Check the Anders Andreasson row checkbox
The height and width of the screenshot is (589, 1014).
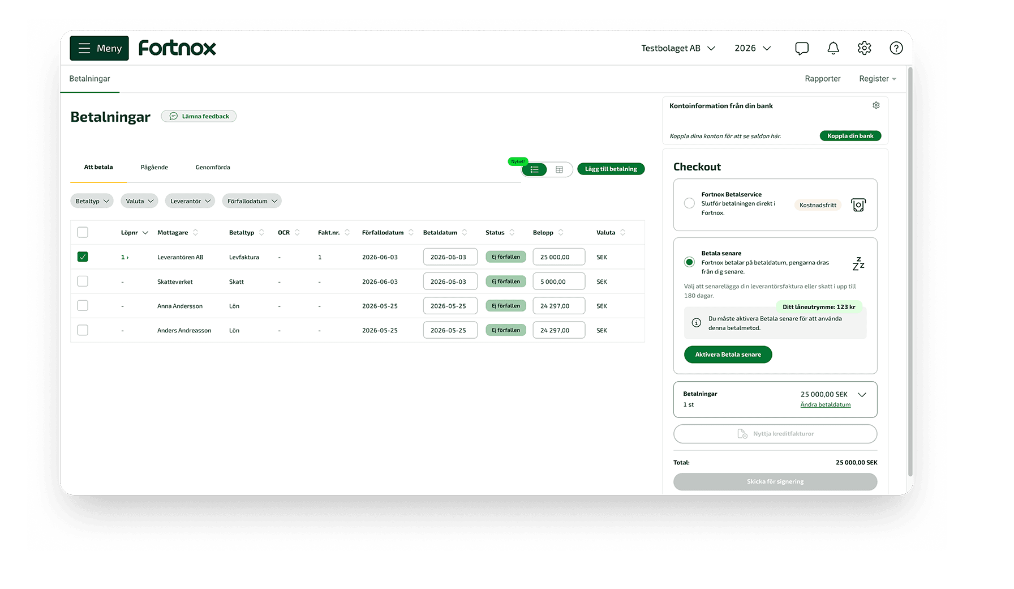pyautogui.click(x=83, y=330)
